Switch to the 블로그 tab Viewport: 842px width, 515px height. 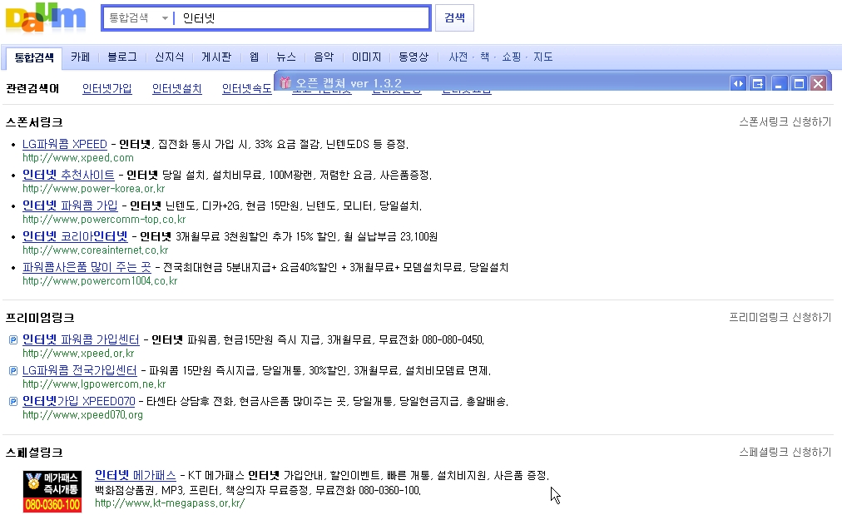[122, 57]
